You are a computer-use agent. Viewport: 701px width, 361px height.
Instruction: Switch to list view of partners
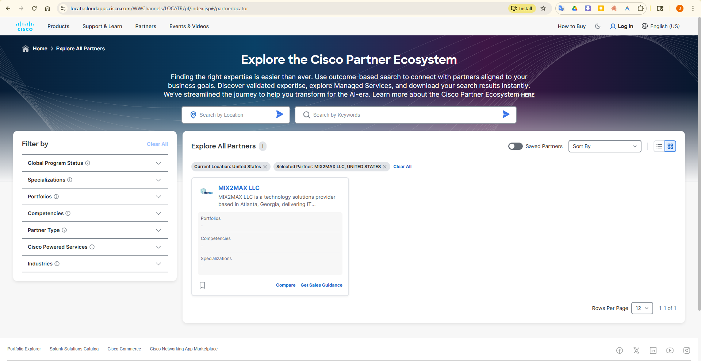(x=659, y=146)
